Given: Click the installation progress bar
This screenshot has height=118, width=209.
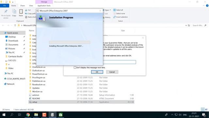Looking at the screenshot, I should (x=70, y=42).
